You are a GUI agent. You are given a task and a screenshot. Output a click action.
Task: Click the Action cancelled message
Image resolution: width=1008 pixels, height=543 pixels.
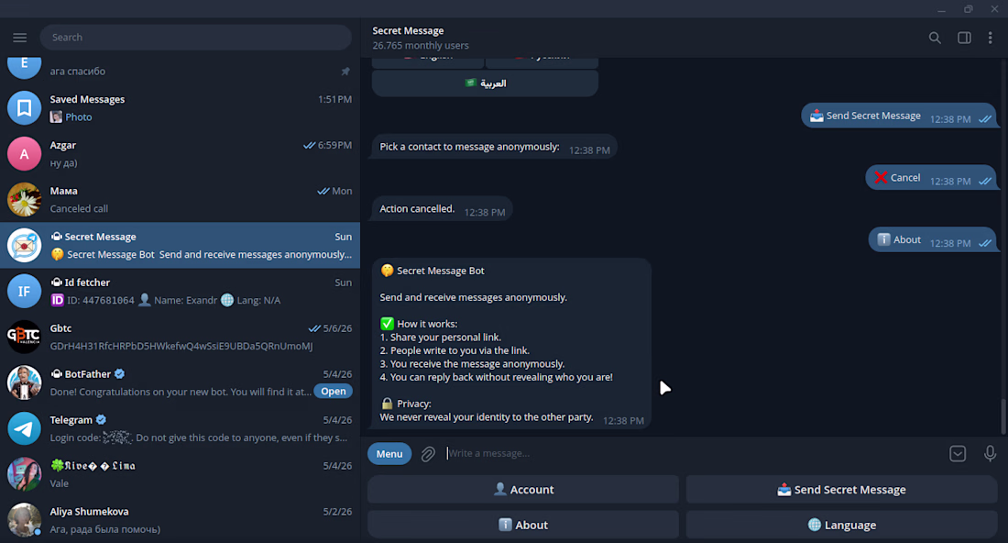(443, 209)
